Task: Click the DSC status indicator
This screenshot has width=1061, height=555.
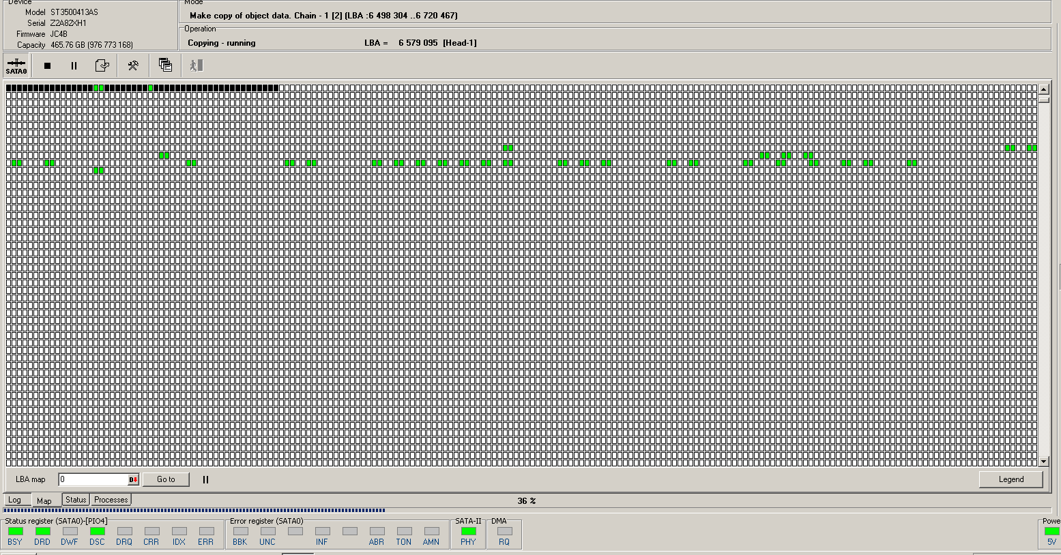Action: [x=97, y=531]
